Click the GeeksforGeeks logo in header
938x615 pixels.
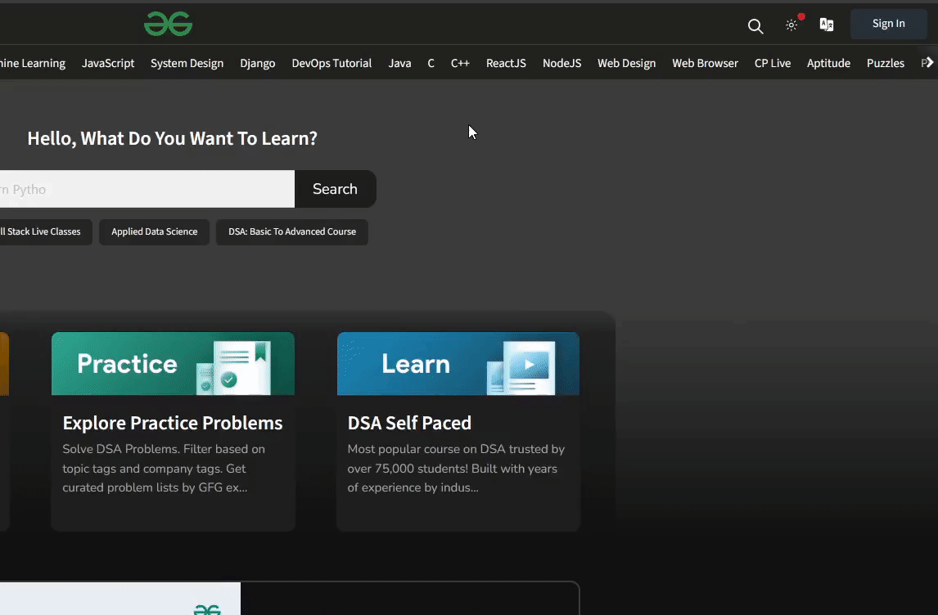coord(168,24)
